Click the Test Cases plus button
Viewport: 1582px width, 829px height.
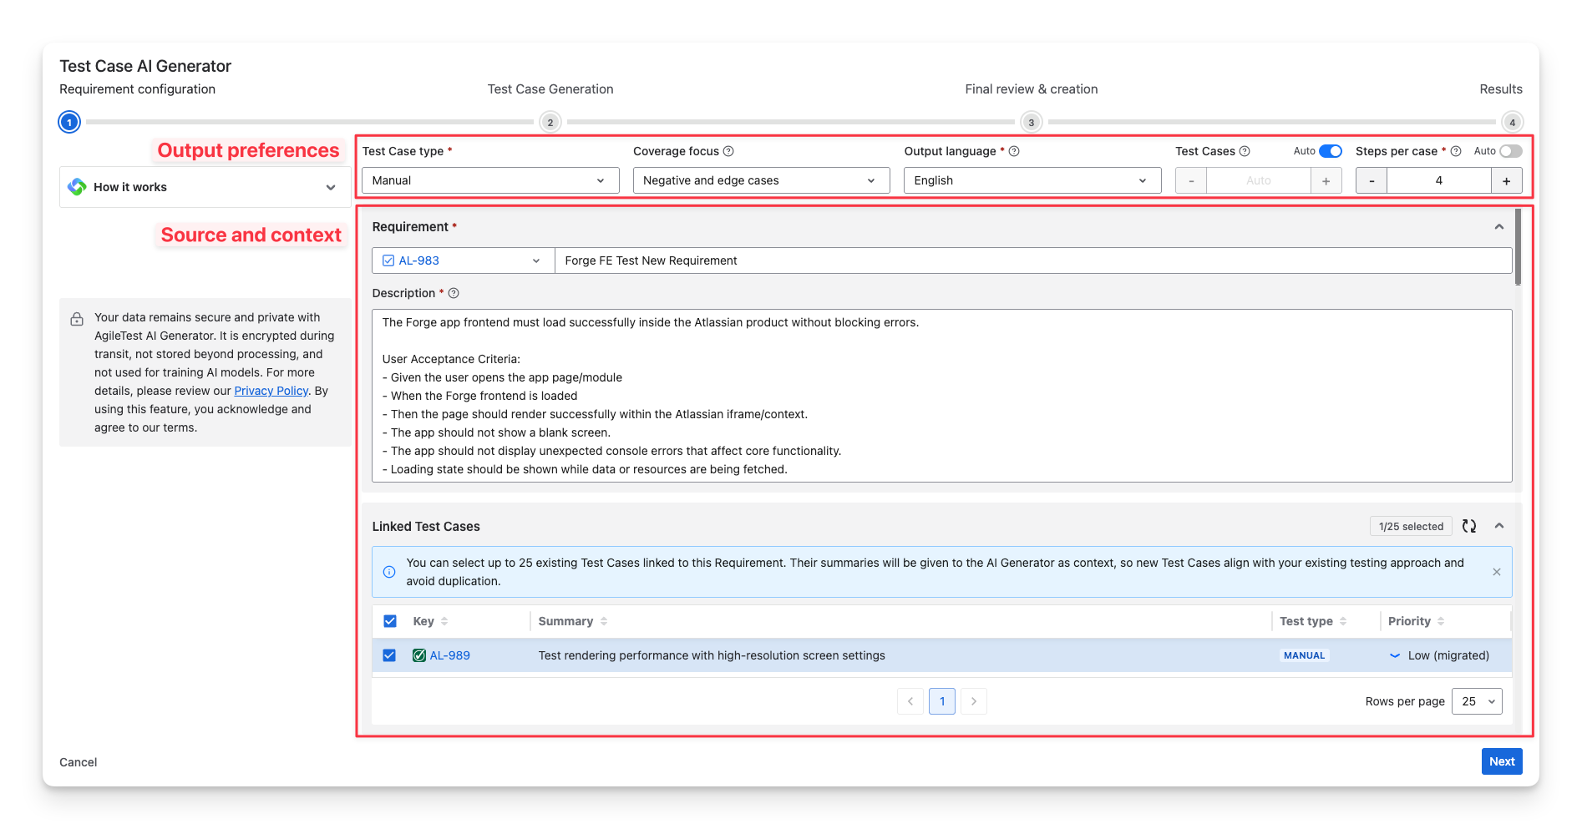[x=1326, y=180]
